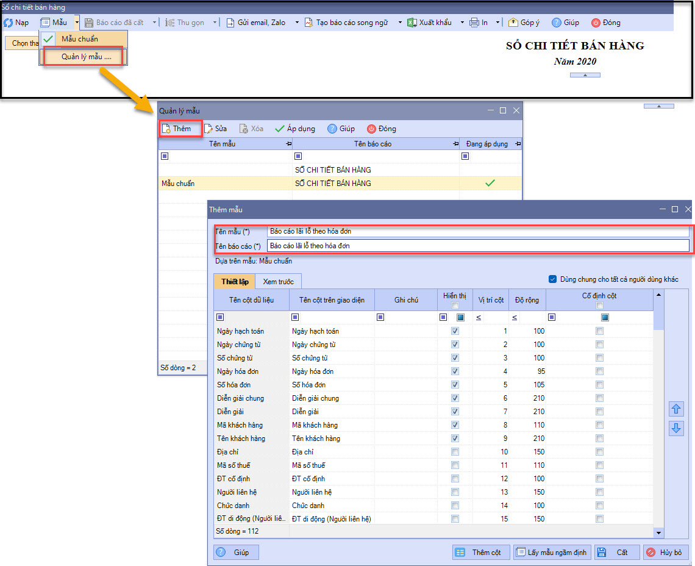
Task: Click scrollbar down arrow in column grid
Action: pos(658,533)
